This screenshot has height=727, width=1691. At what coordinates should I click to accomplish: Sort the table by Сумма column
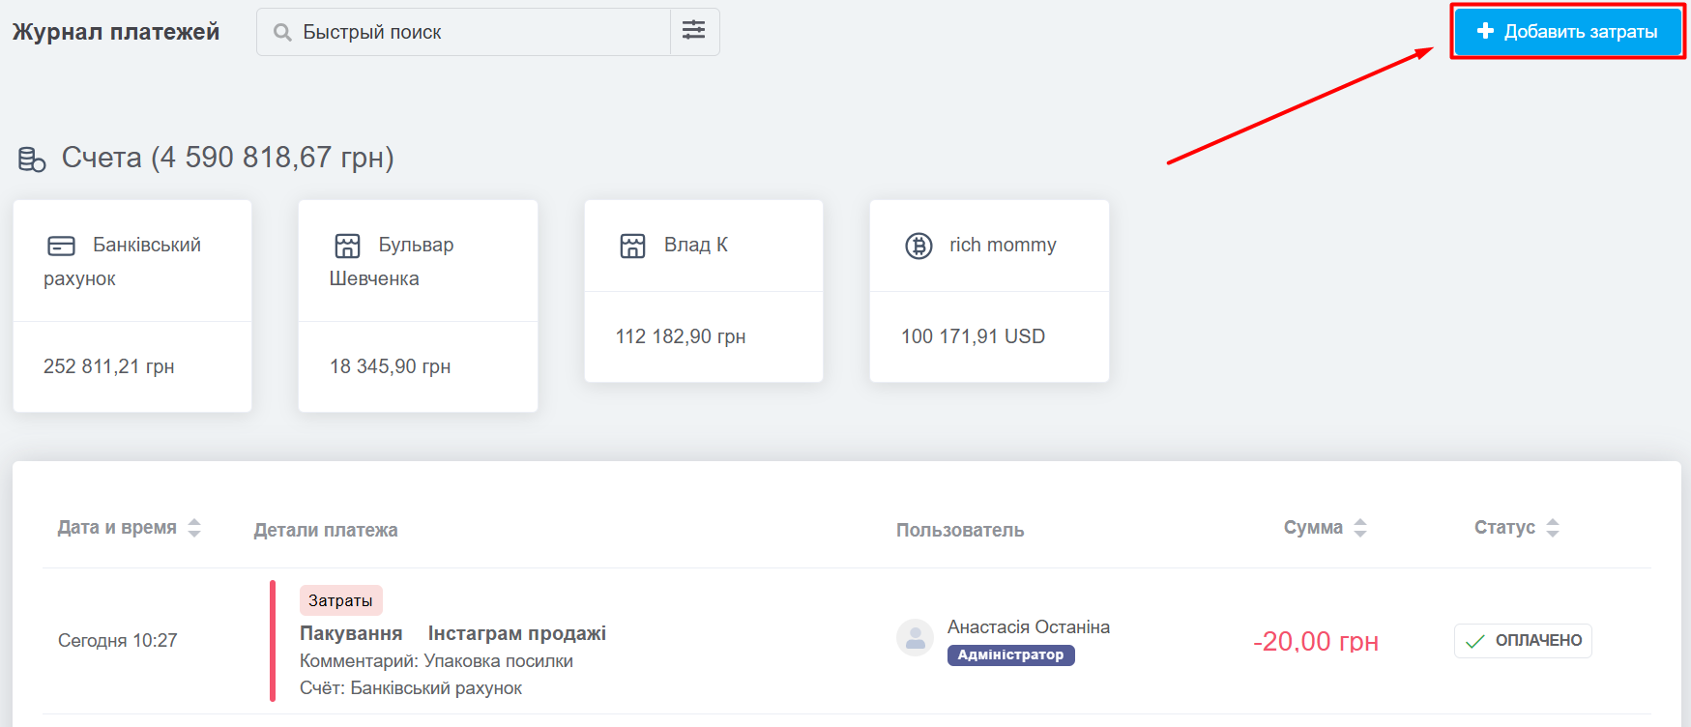pyautogui.click(x=1325, y=528)
